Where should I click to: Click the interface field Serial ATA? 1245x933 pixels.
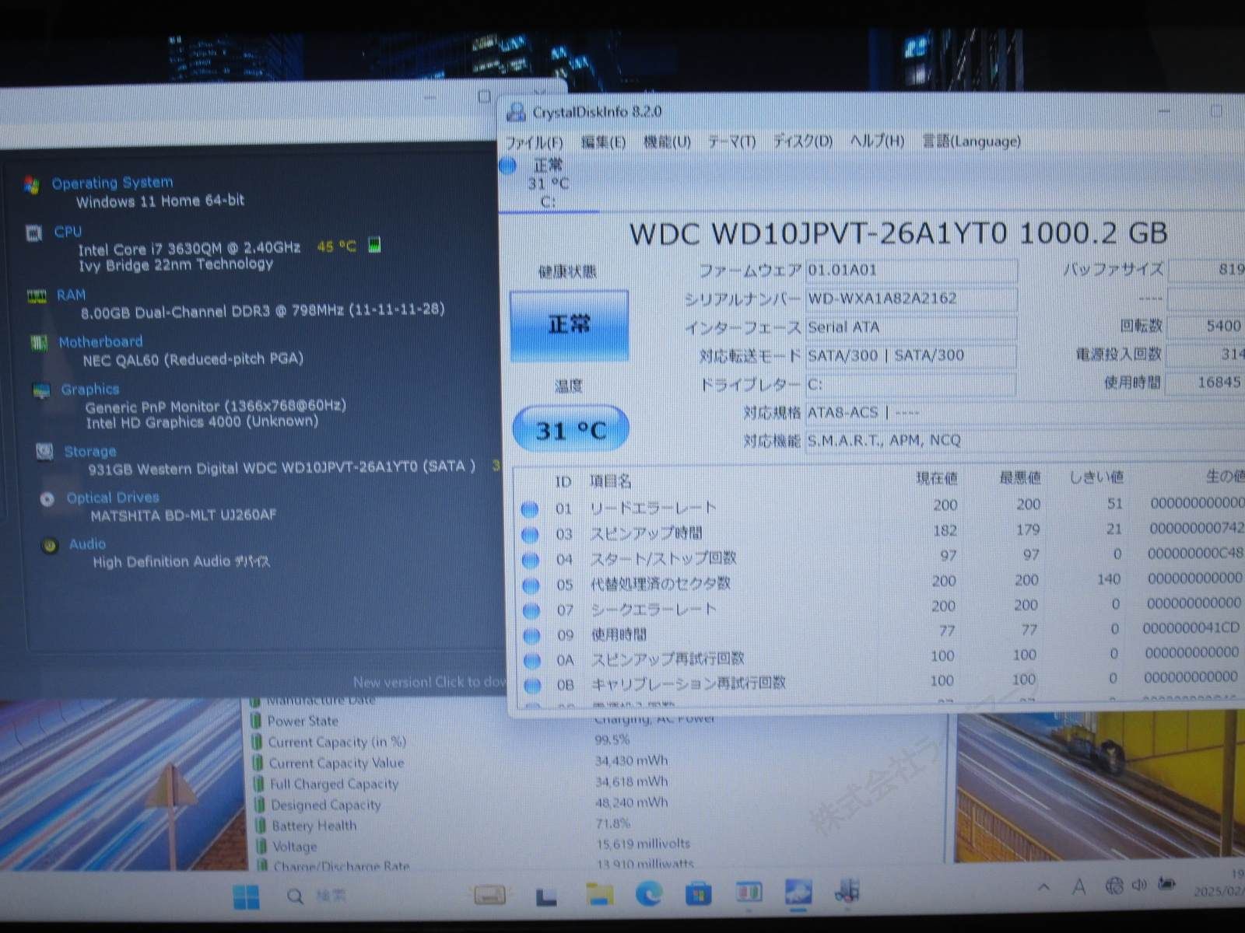coord(910,327)
